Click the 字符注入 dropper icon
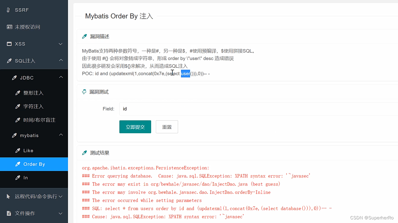Viewport: 398px width, 223px height. [x=18, y=106]
